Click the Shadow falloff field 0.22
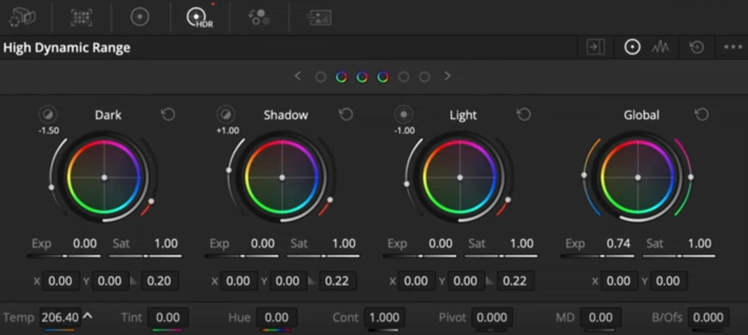This screenshot has width=748, height=335. tap(337, 281)
